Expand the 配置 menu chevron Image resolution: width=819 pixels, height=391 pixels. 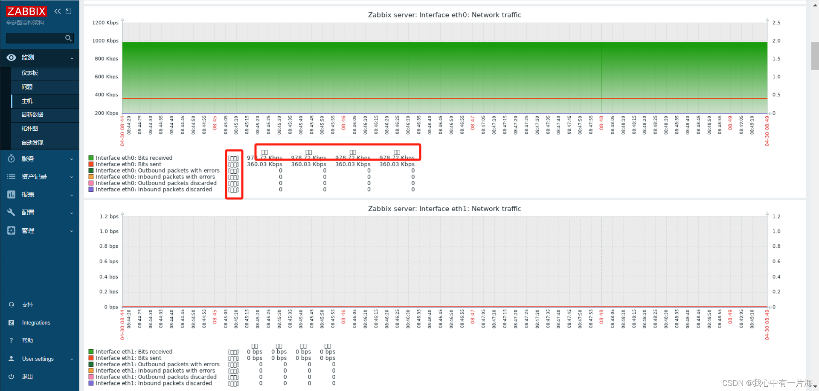[x=72, y=213]
